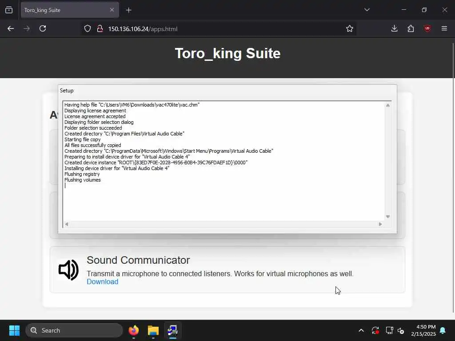This screenshot has height=341, width=455.
Task: Open File Explorer from the taskbar
Action: point(153,330)
